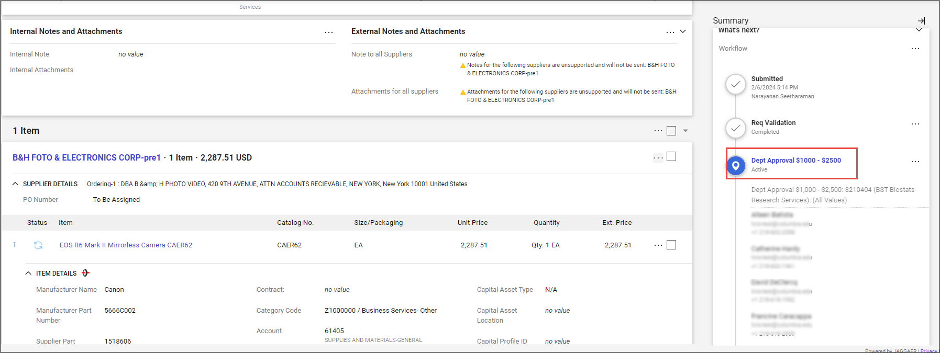The height and width of the screenshot is (353, 940).
Task: Open External Notes and Attachments ellipsis menu
Action: [x=670, y=32]
